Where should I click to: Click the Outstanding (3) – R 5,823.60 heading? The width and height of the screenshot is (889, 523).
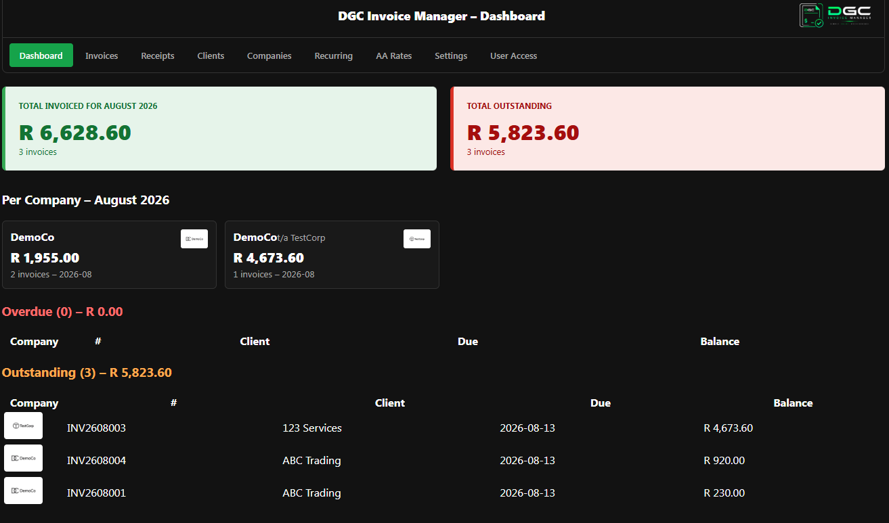[87, 373]
